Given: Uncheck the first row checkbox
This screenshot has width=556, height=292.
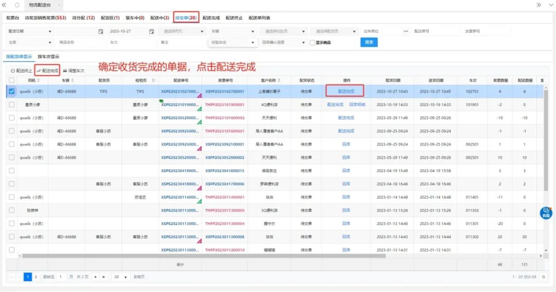Looking at the screenshot, I should click(x=12, y=91).
